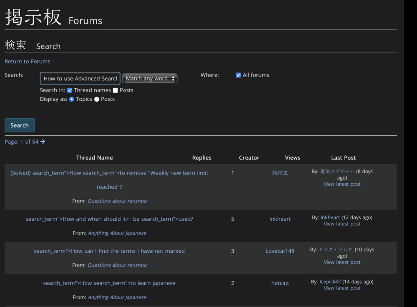Click the 掲示板 Forums page heading
Screen dimensions: 417x307
pyautogui.click(x=53, y=17)
